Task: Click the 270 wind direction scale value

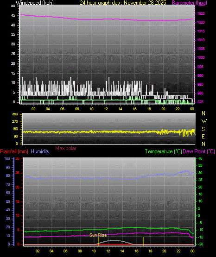Action: coord(15,122)
